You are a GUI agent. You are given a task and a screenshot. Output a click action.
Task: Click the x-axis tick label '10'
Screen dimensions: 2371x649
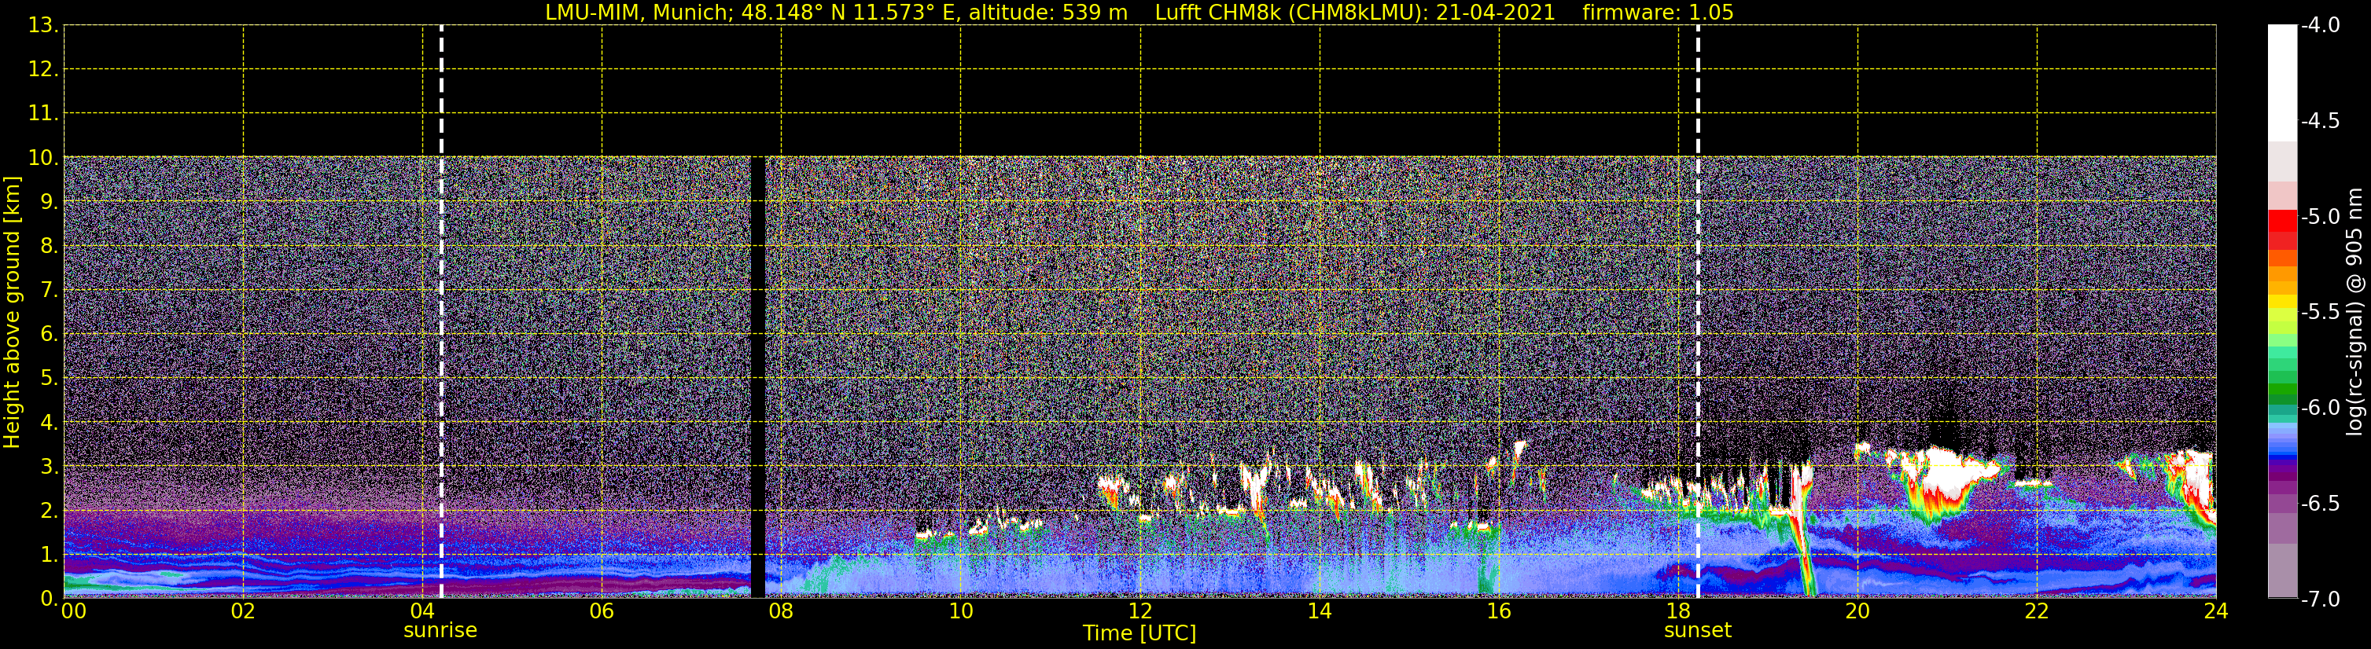[x=960, y=611]
